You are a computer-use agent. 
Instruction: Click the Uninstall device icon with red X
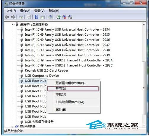64,17
